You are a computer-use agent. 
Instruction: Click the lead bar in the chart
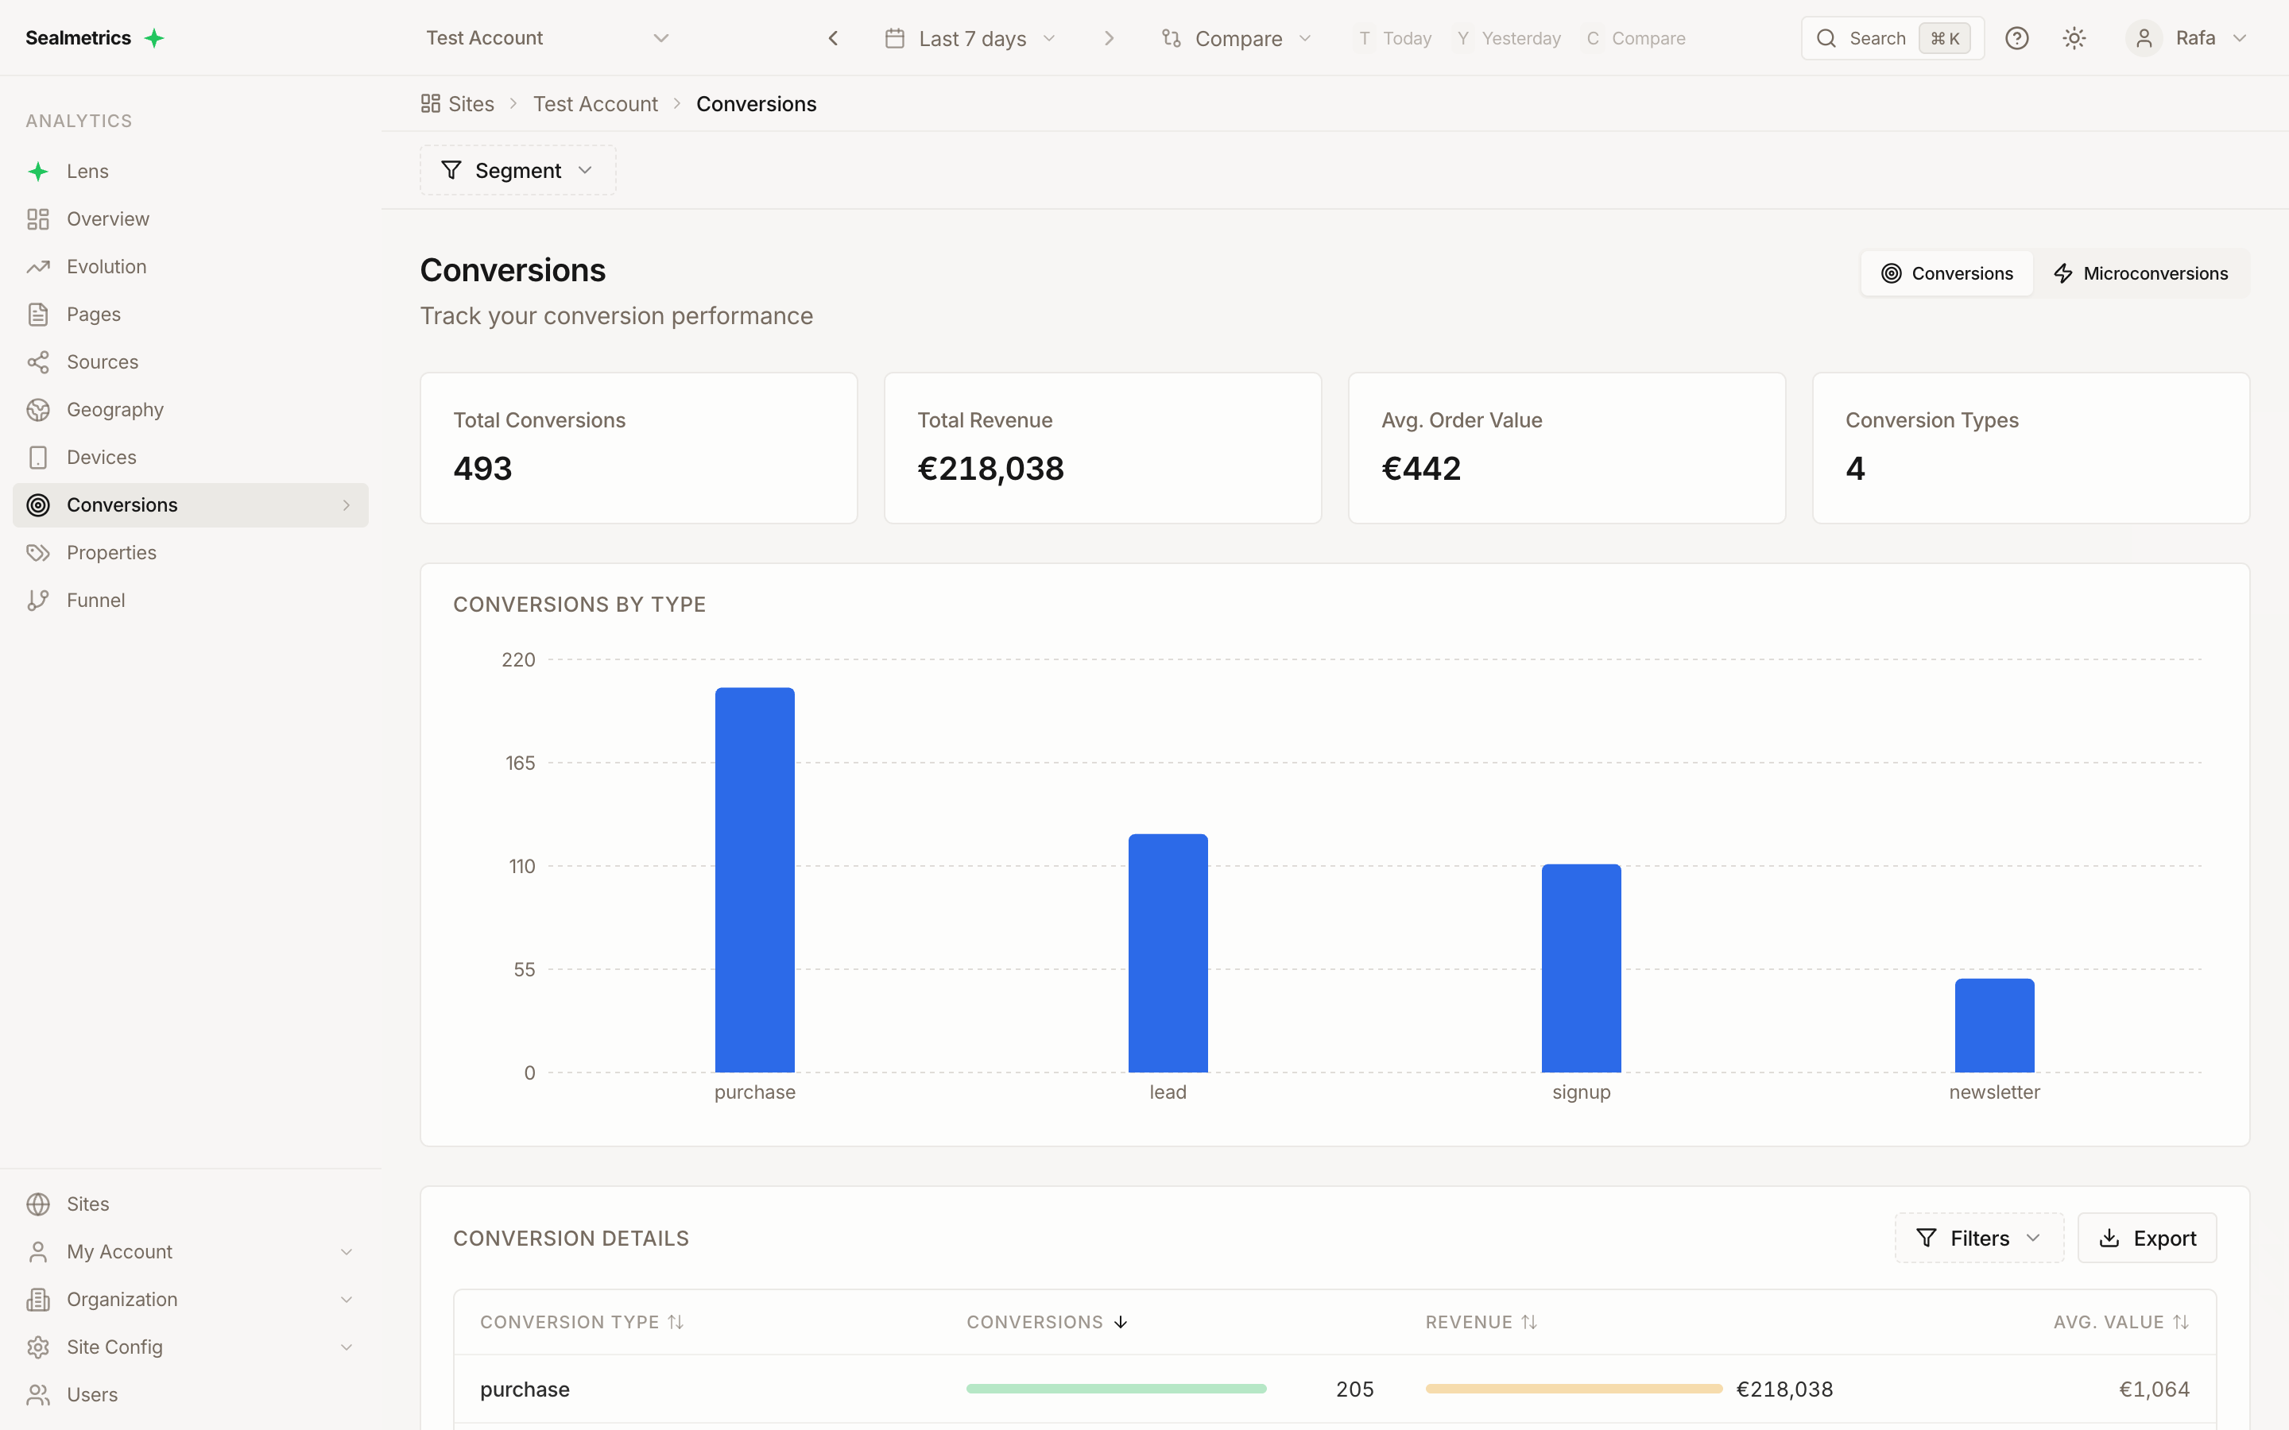[x=1168, y=953]
